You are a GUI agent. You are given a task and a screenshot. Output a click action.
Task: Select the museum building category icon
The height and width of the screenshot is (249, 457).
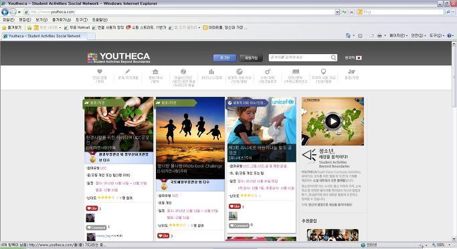pos(155,71)
